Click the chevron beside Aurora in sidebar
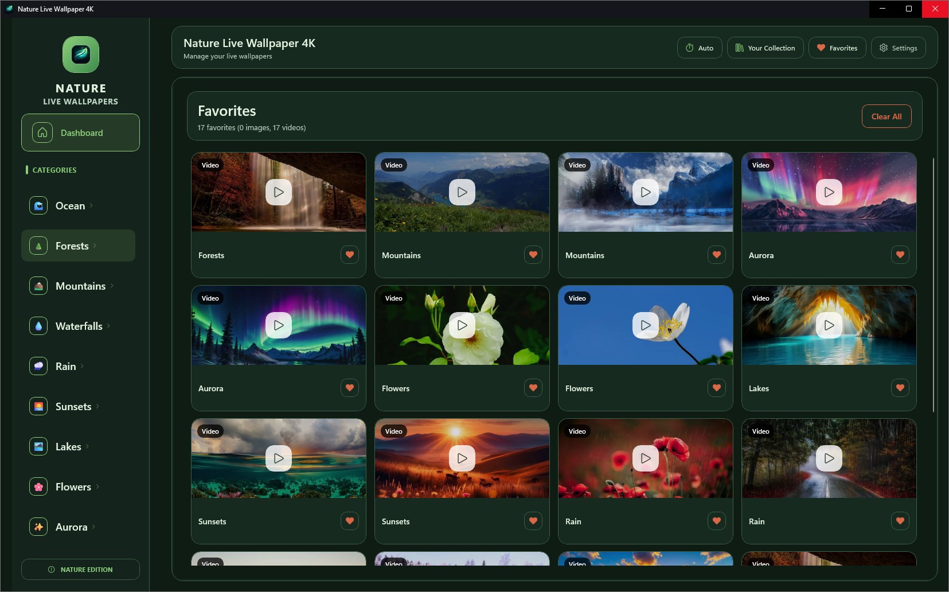Screen dimensions: 949x592 point(93,527)
